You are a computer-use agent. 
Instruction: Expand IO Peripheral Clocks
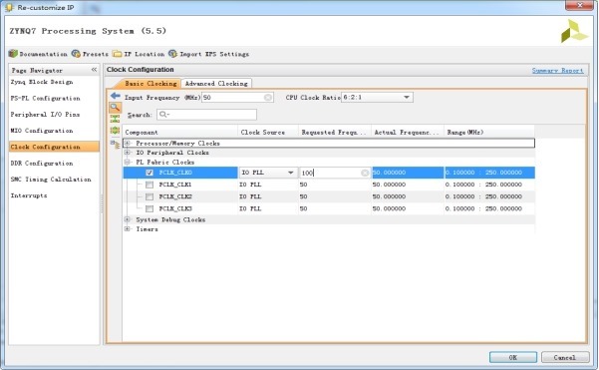pyautogui.click(x=128, y=153)
